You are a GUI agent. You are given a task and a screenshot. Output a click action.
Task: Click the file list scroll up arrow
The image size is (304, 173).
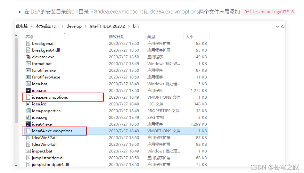(16, 35)
